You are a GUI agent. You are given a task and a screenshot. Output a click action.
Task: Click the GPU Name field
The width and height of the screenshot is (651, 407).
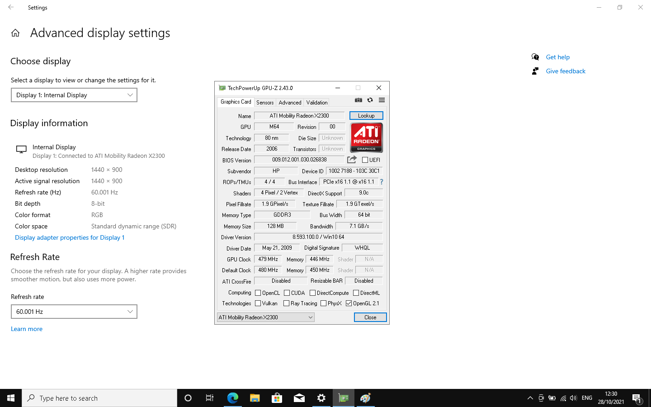(299, 116)
